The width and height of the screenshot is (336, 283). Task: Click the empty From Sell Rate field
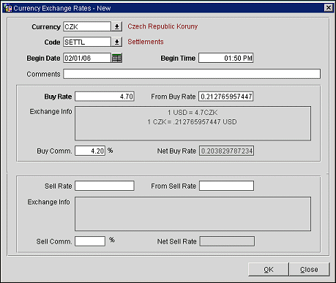[226, 186]
